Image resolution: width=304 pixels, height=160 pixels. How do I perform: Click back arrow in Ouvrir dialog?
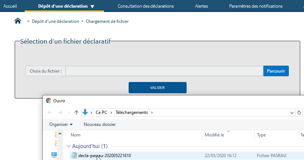click(50, 112)
